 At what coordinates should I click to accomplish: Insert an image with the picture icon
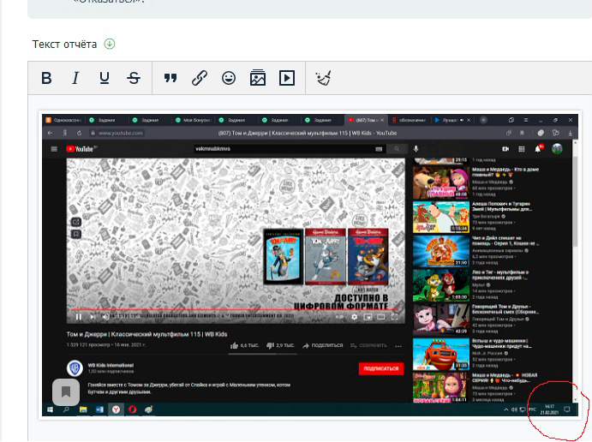[x=258, y=78]
